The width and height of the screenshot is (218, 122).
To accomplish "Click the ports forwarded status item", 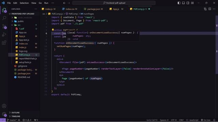I will [x=36, y=120].
